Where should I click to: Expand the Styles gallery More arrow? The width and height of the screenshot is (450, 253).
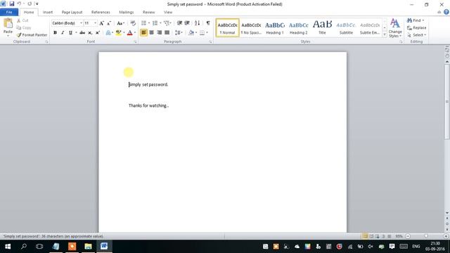(x=385, y=34)
